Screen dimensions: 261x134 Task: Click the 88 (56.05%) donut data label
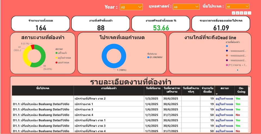[x=48, y=68]
